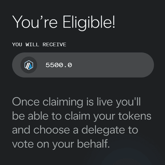This screenshot has height=165, width=165.
Task: Click the "YOU WILL RECEIVE" label
Action: point(39,45)
